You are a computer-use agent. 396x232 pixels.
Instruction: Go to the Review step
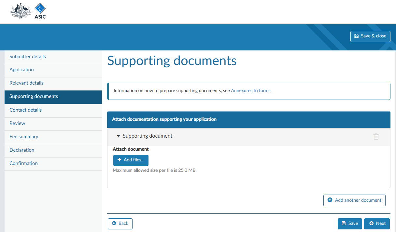click(53, 124)
